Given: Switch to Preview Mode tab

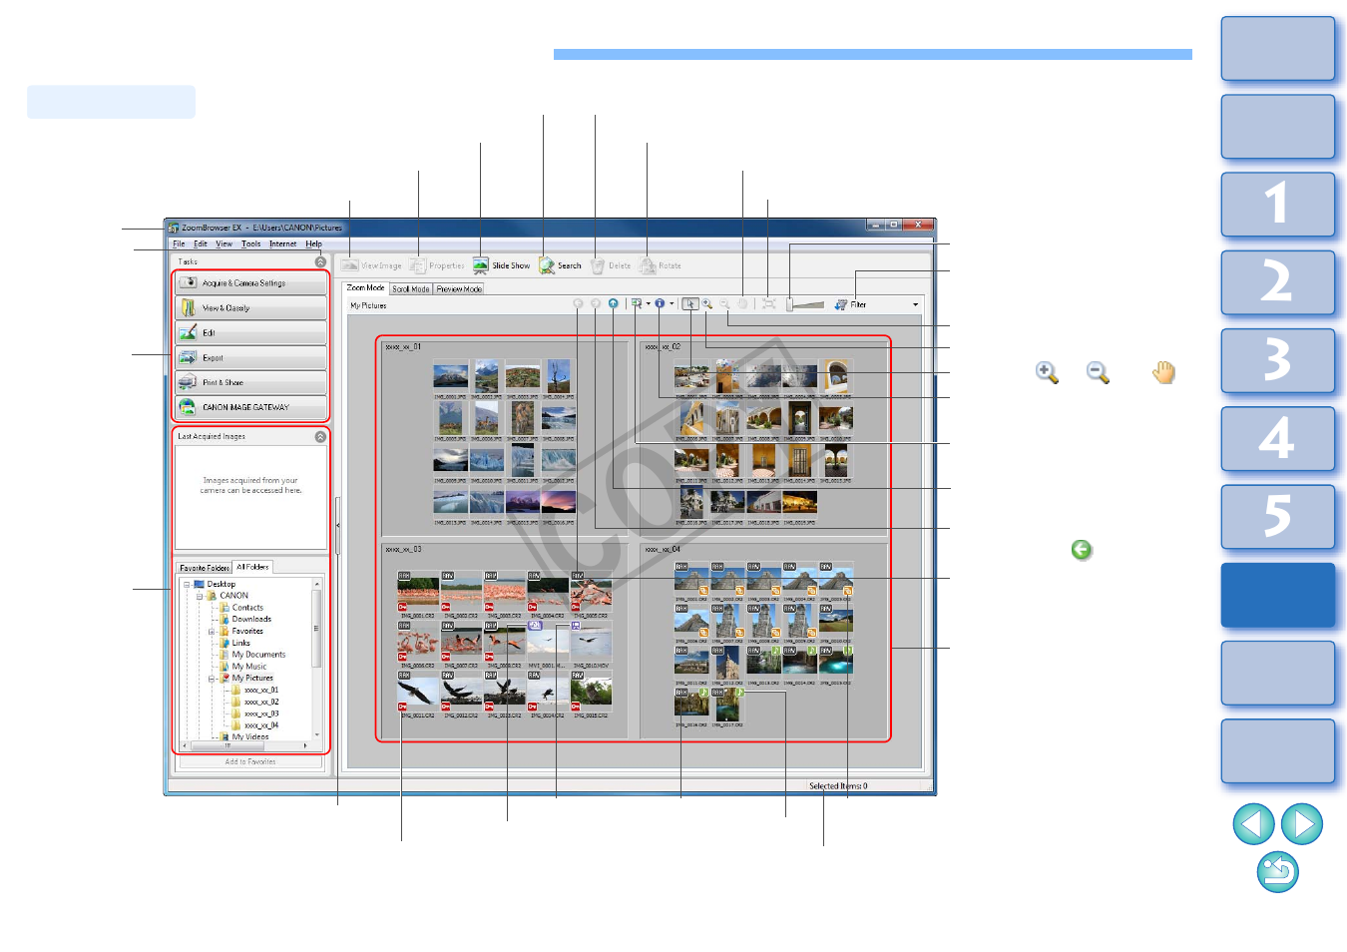Looking at the screenshot, I should 459,288.
